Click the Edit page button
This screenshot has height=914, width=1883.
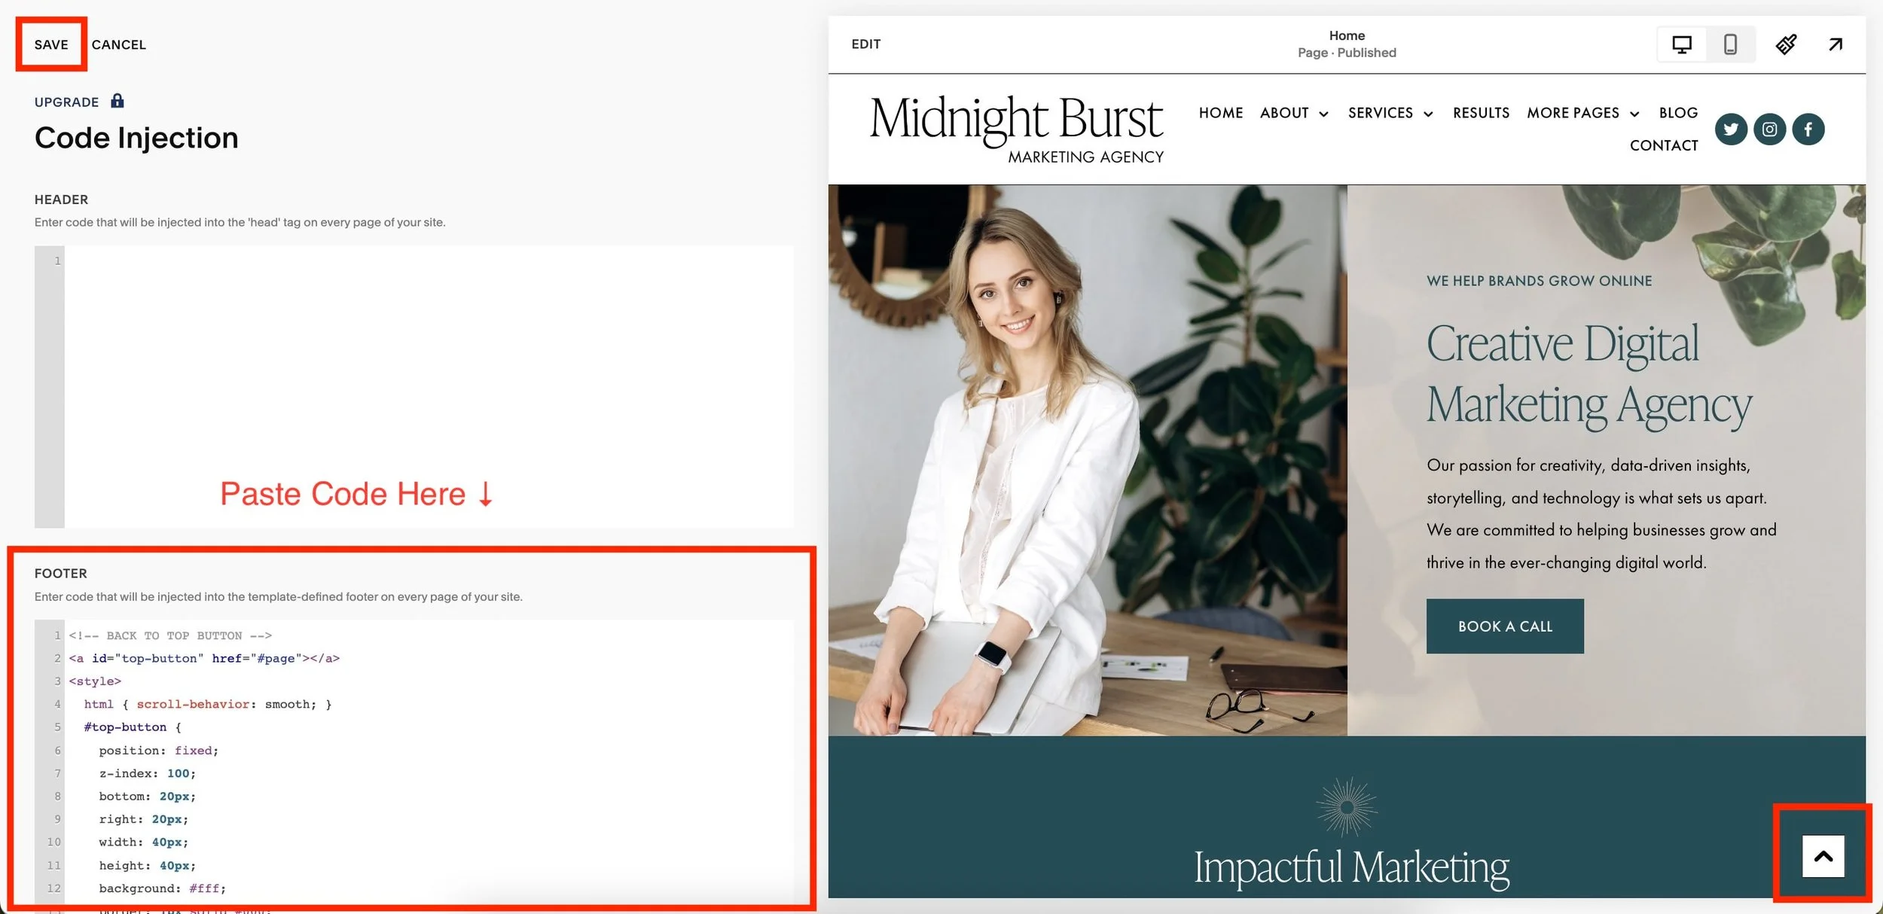tap(865, 44)
